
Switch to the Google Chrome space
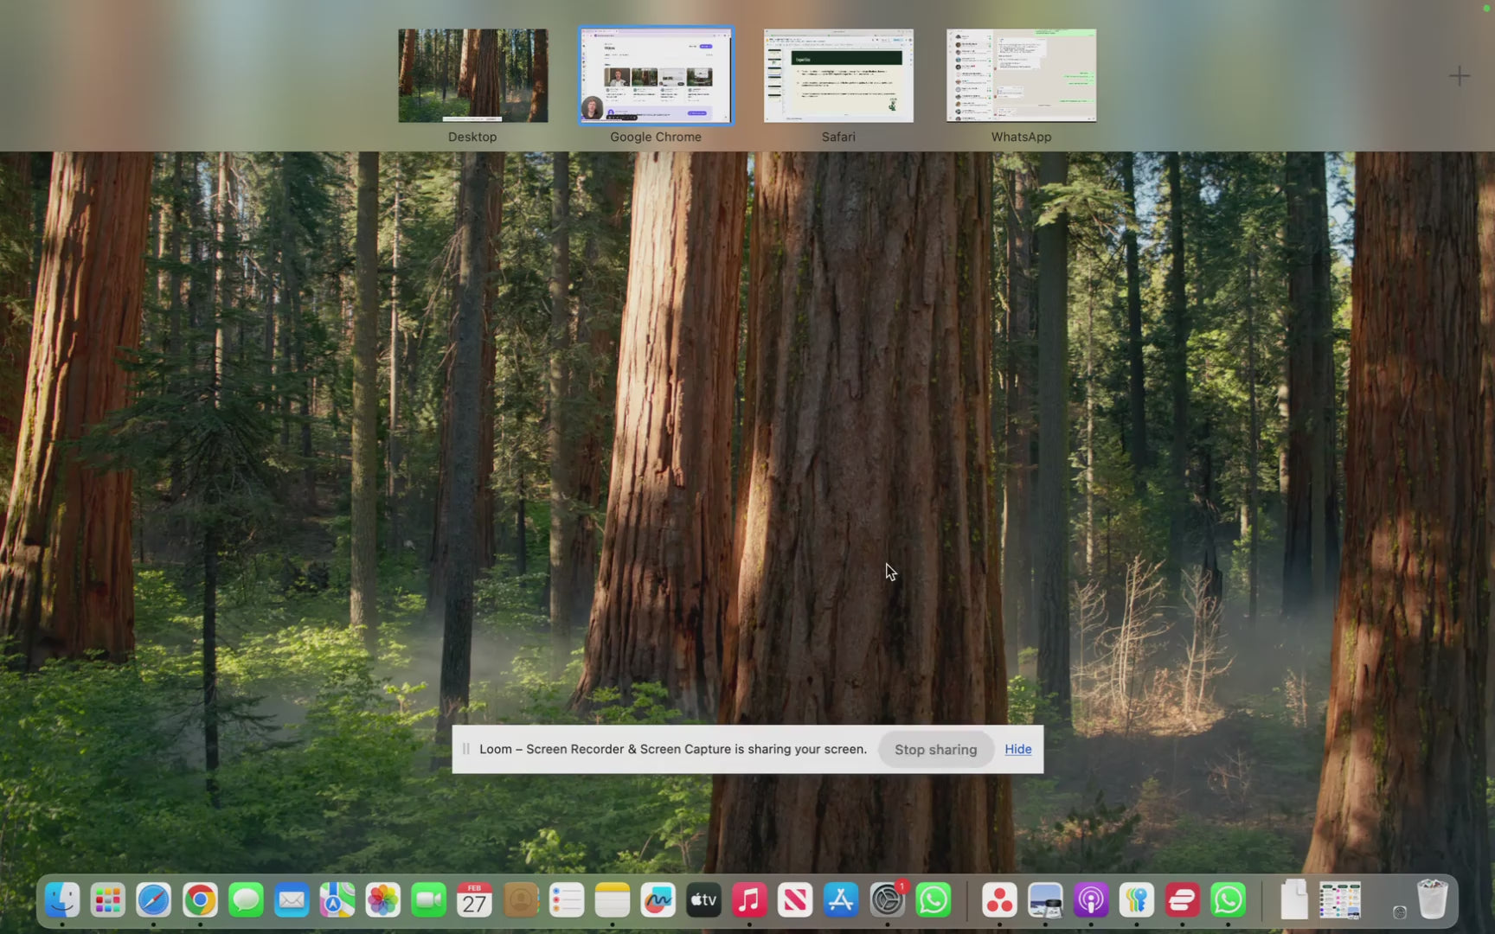click(x=656, y=76)
